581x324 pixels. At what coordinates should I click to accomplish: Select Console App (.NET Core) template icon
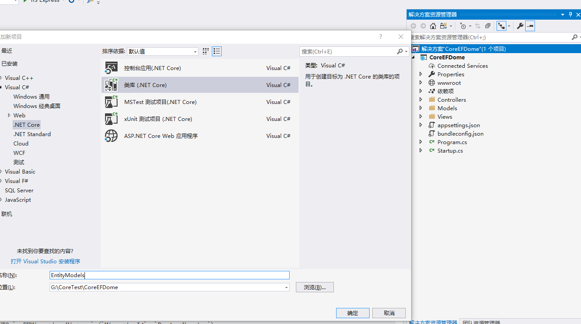click(111, 68)
